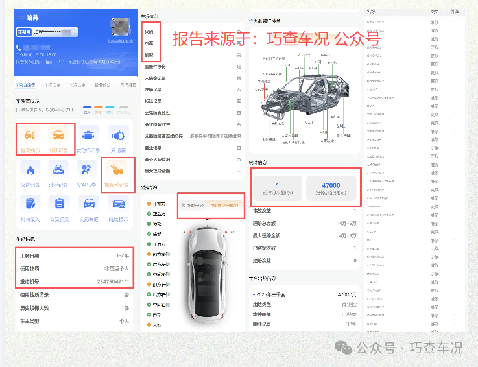Viewport: 478px width, 367px height.
Task: Click the 盗抢 row in 车况信息
Action: tap(193, 55)
